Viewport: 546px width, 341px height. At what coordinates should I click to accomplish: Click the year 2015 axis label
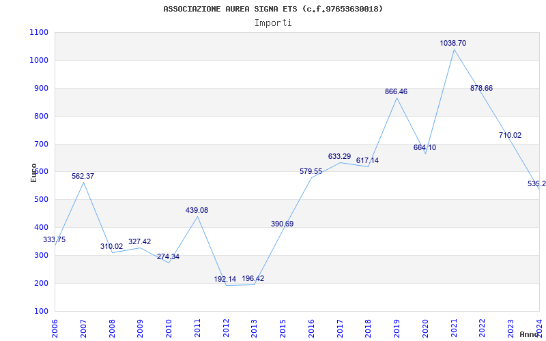[283, 329]
